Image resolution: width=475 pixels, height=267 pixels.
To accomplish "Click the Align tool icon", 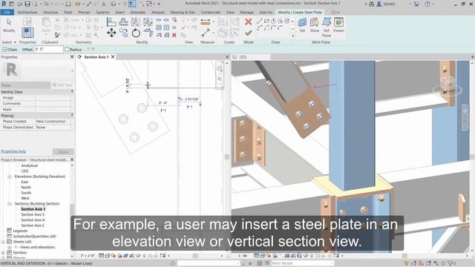I will pyautogui.click(x=111, y=22).
